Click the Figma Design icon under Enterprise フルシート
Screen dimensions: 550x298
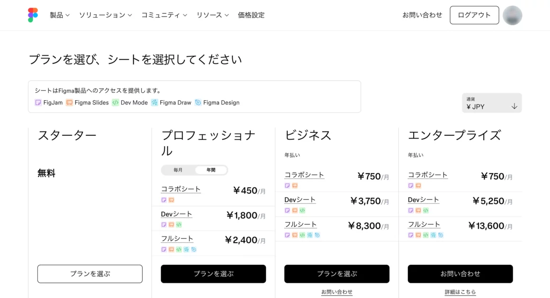tap(441, 235)
